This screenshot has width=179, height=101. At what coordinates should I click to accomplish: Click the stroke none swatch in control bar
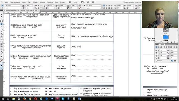80,8
